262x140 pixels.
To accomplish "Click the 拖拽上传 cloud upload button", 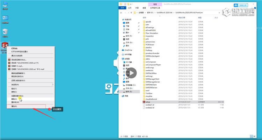I will [x=241, y=5].
